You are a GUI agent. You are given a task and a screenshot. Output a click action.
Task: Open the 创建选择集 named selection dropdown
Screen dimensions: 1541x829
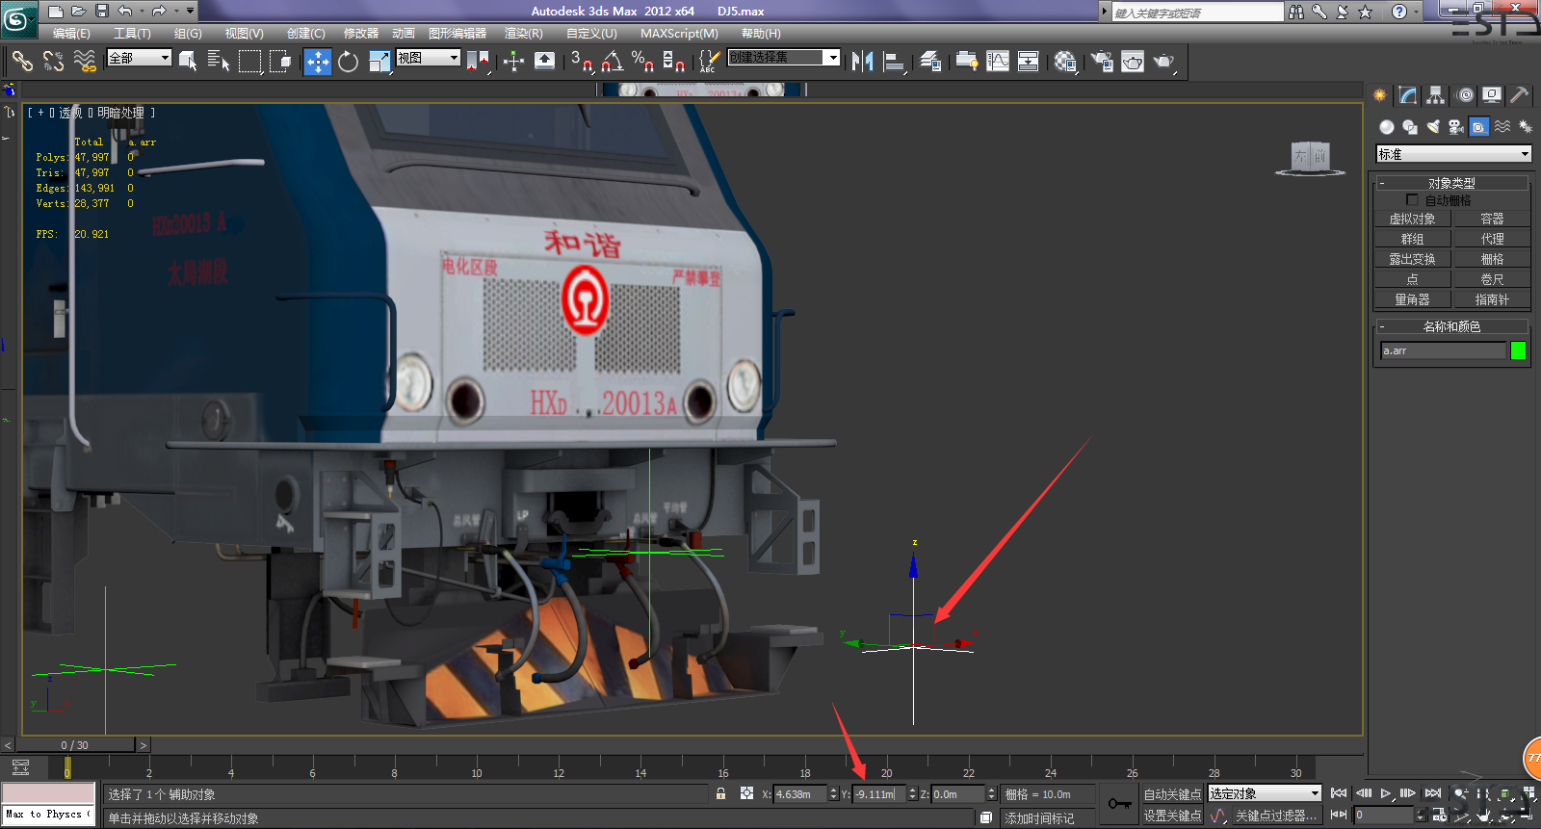coord(784,58)
